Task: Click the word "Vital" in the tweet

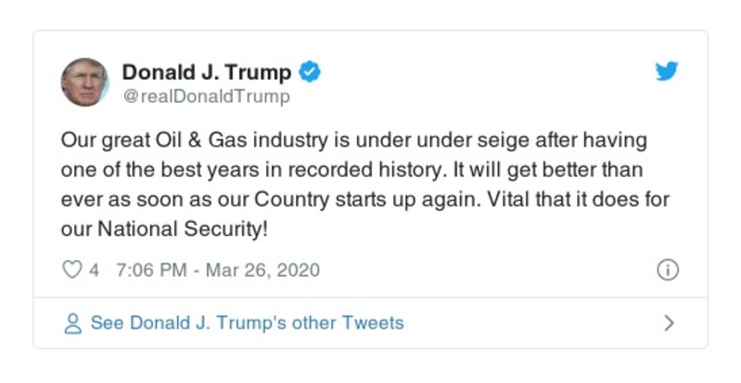Action: click(506, 197)
